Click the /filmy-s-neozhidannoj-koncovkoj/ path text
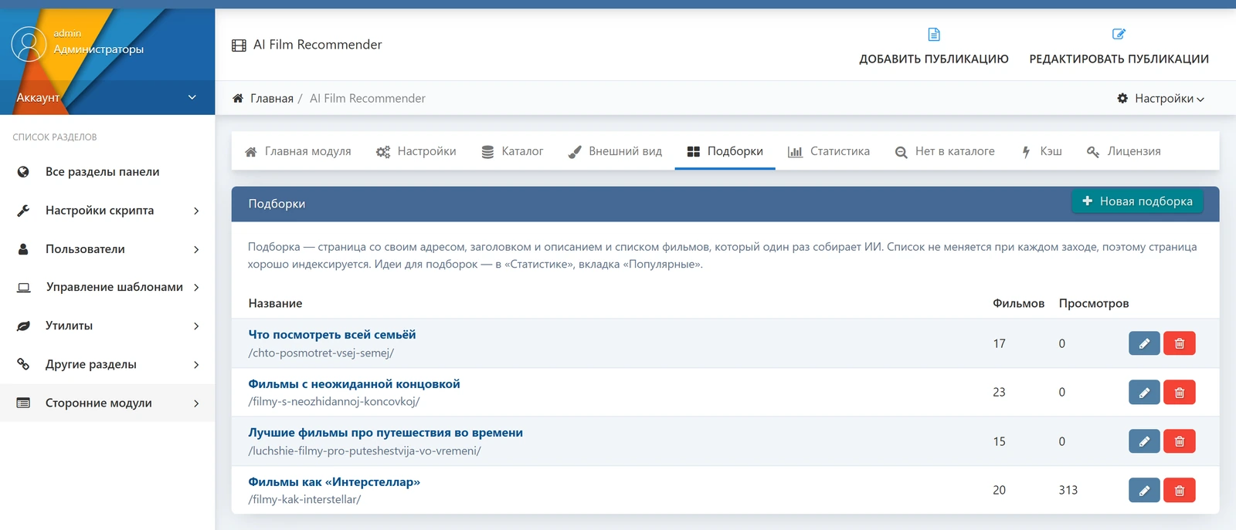This screenshot has height=530, width=1236. tap(334, 402)
